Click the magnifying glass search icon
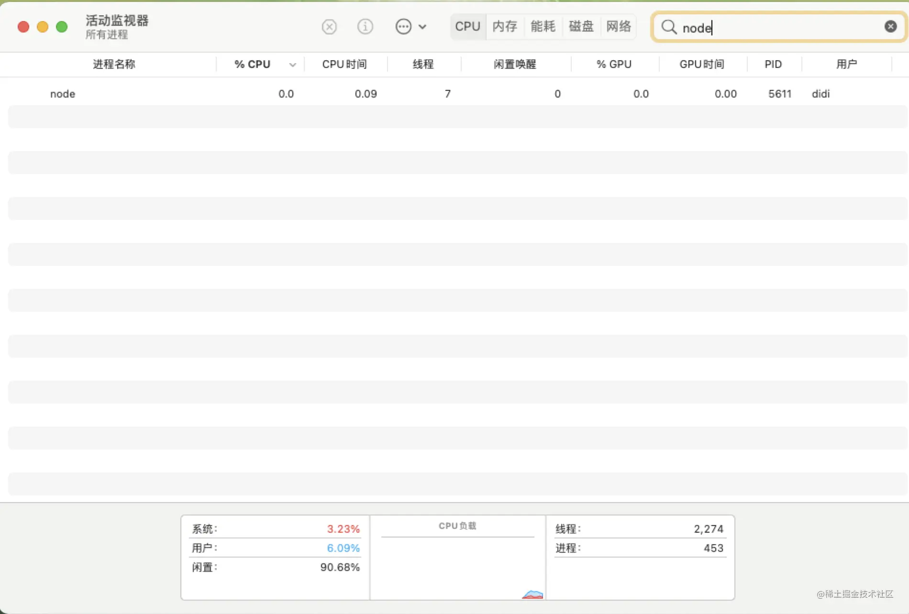The height and width of the screenshot is (614, 909). pyautogui.click(x=669, y=27)
